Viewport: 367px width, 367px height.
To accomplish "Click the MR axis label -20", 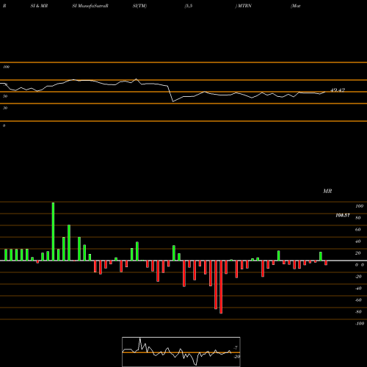I will tap(358, 277).
